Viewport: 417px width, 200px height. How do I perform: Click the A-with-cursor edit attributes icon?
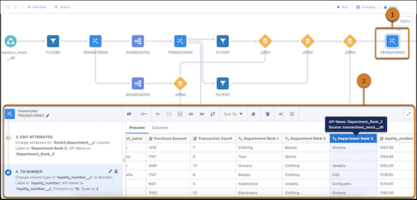(x=281, y=114)
